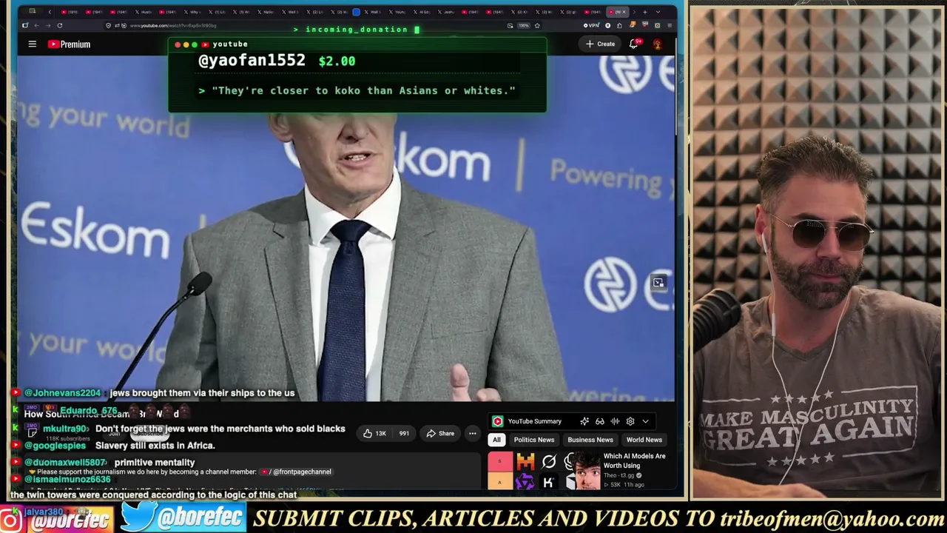
Task: Bookmark this page with the star icon
Action: [x=537, y=26]
